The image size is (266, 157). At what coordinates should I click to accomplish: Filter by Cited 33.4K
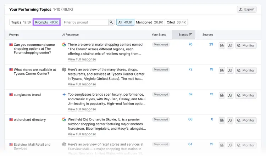[x=176, y=22]
